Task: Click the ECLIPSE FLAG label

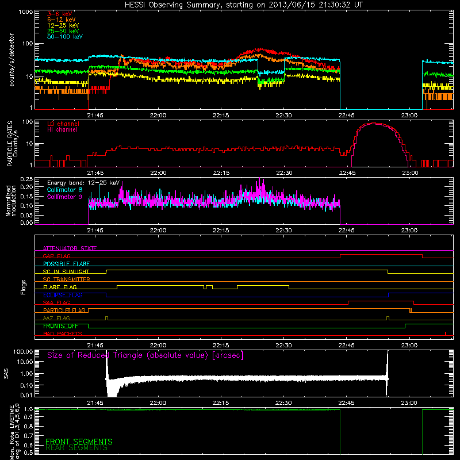Action: click(x=63, y=295)
